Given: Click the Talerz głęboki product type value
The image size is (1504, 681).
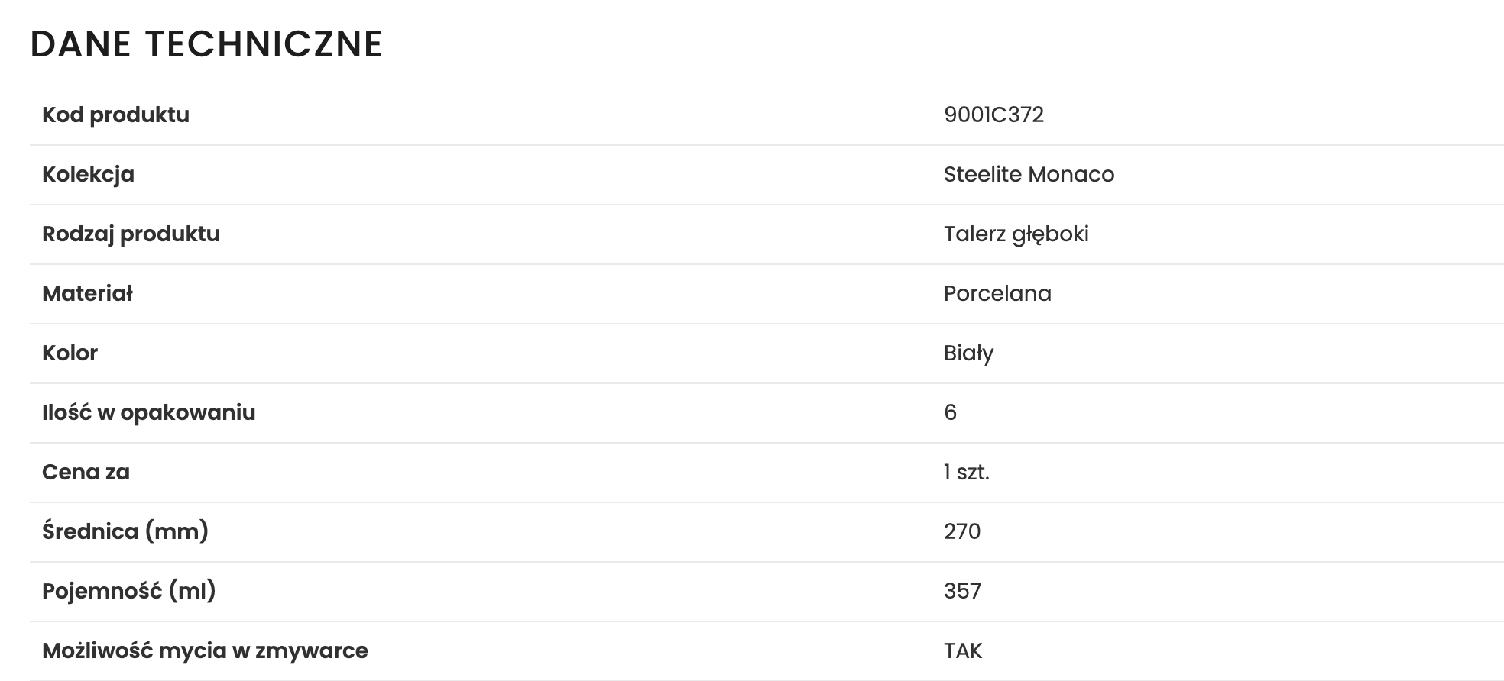Looking at the screenshot, I should (x=1016, y=234).
